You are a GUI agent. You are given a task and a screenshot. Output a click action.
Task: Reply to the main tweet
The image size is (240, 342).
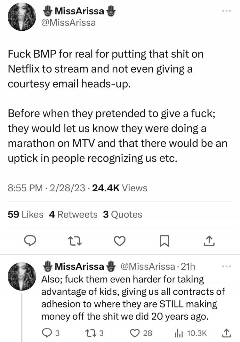tap(30, 241)
